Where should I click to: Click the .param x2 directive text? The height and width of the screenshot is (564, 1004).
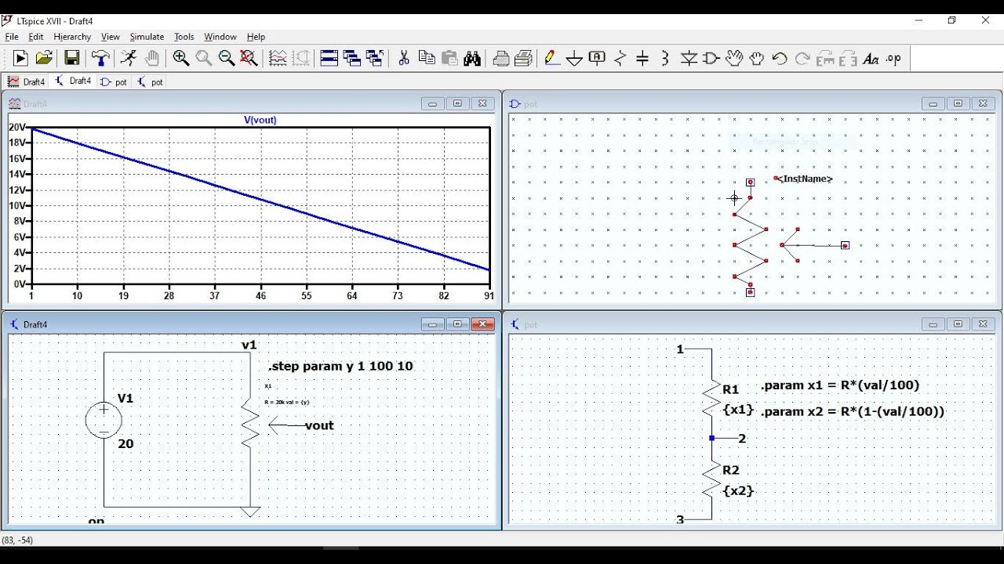853,411
